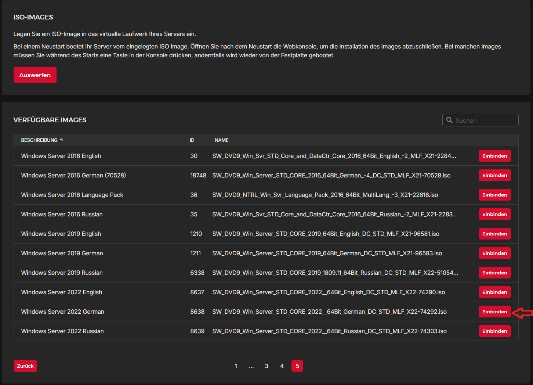Click the ID value 8639
This screenshot has height=385, width=533.
[x=197, y=331]
